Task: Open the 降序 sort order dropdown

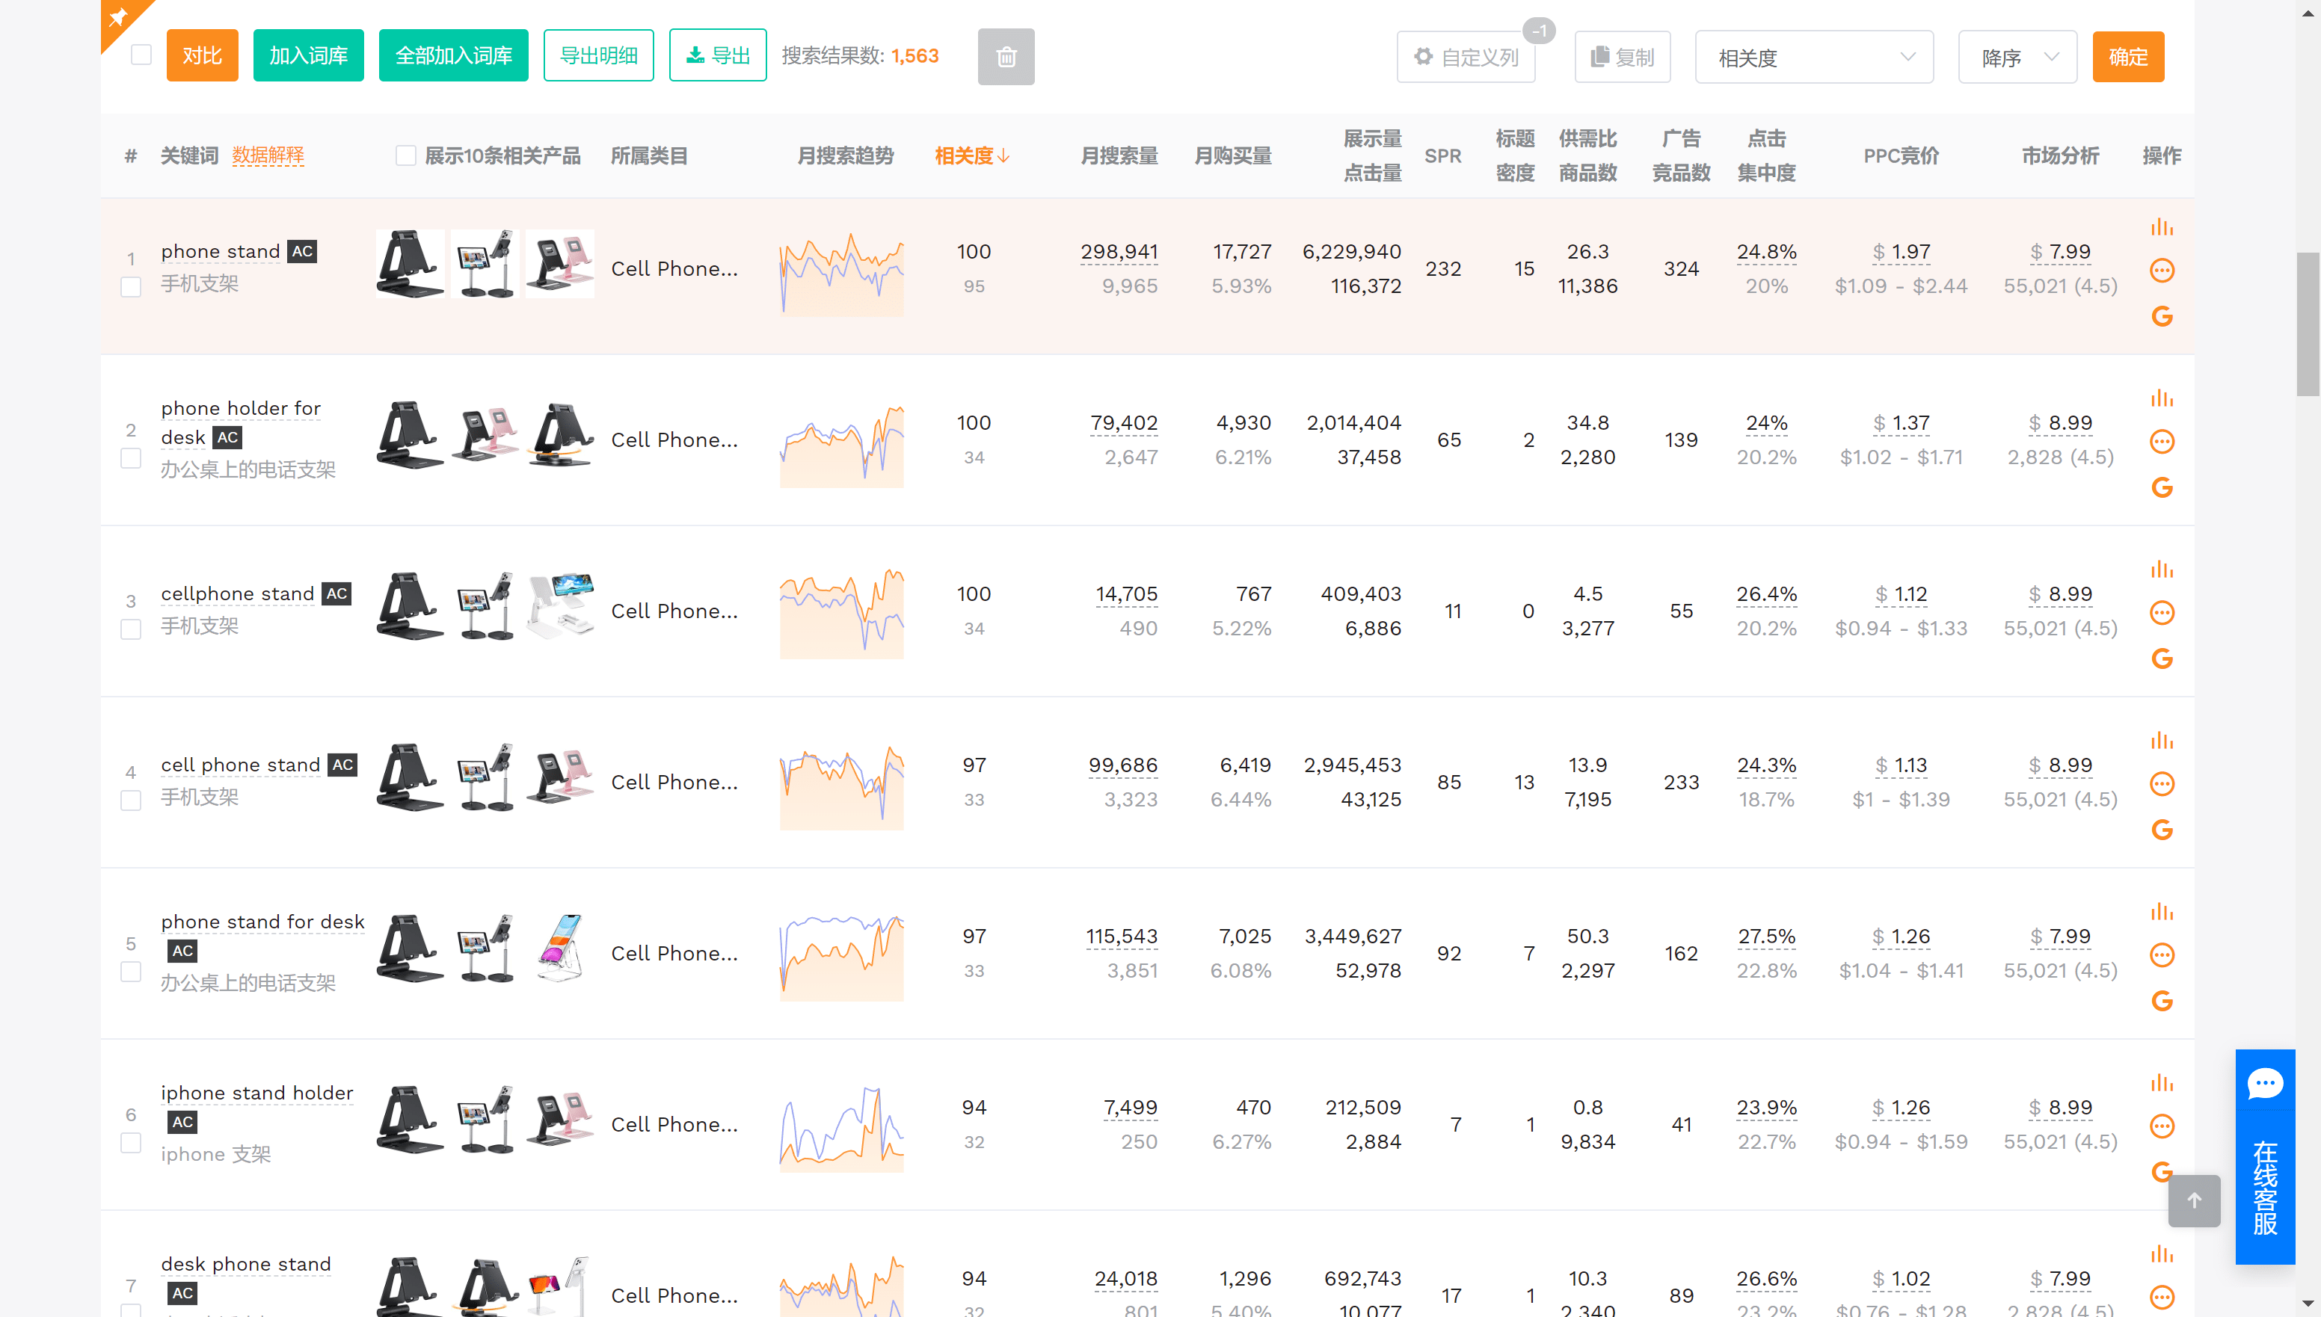Action: tap(2017, 57)
